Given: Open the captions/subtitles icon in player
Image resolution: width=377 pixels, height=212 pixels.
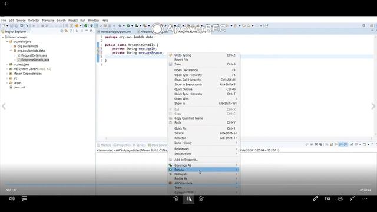Looking at the screenshot, I should (24, 198).
